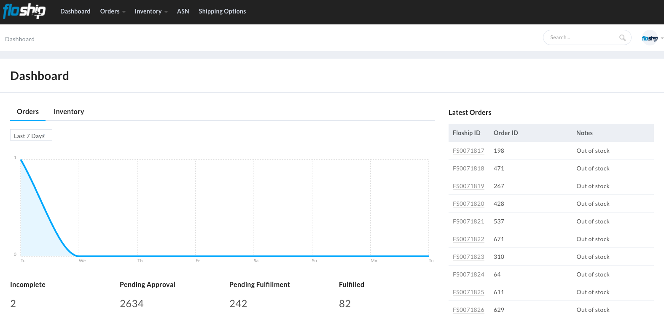Open order link FS0071826

[468, 310]
